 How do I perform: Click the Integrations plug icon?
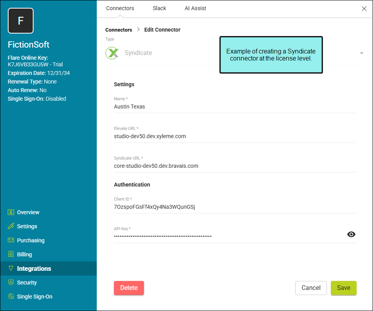[x=11, y=268]
